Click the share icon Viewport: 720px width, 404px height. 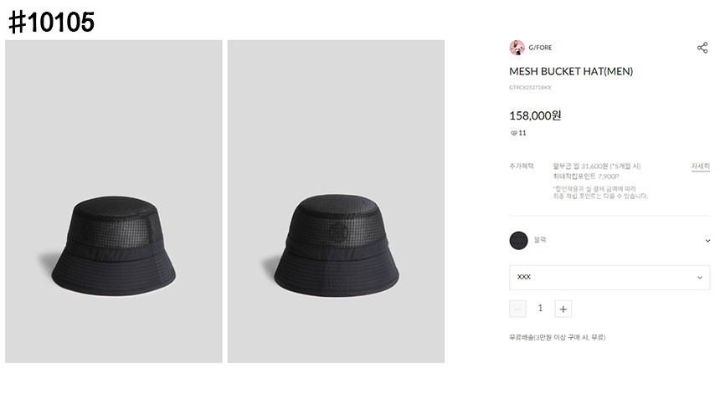[x=702, y=48]
